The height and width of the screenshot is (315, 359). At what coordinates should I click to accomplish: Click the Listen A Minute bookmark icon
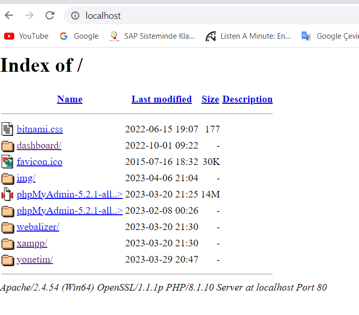pyautogui.click(x=211, y=36)
